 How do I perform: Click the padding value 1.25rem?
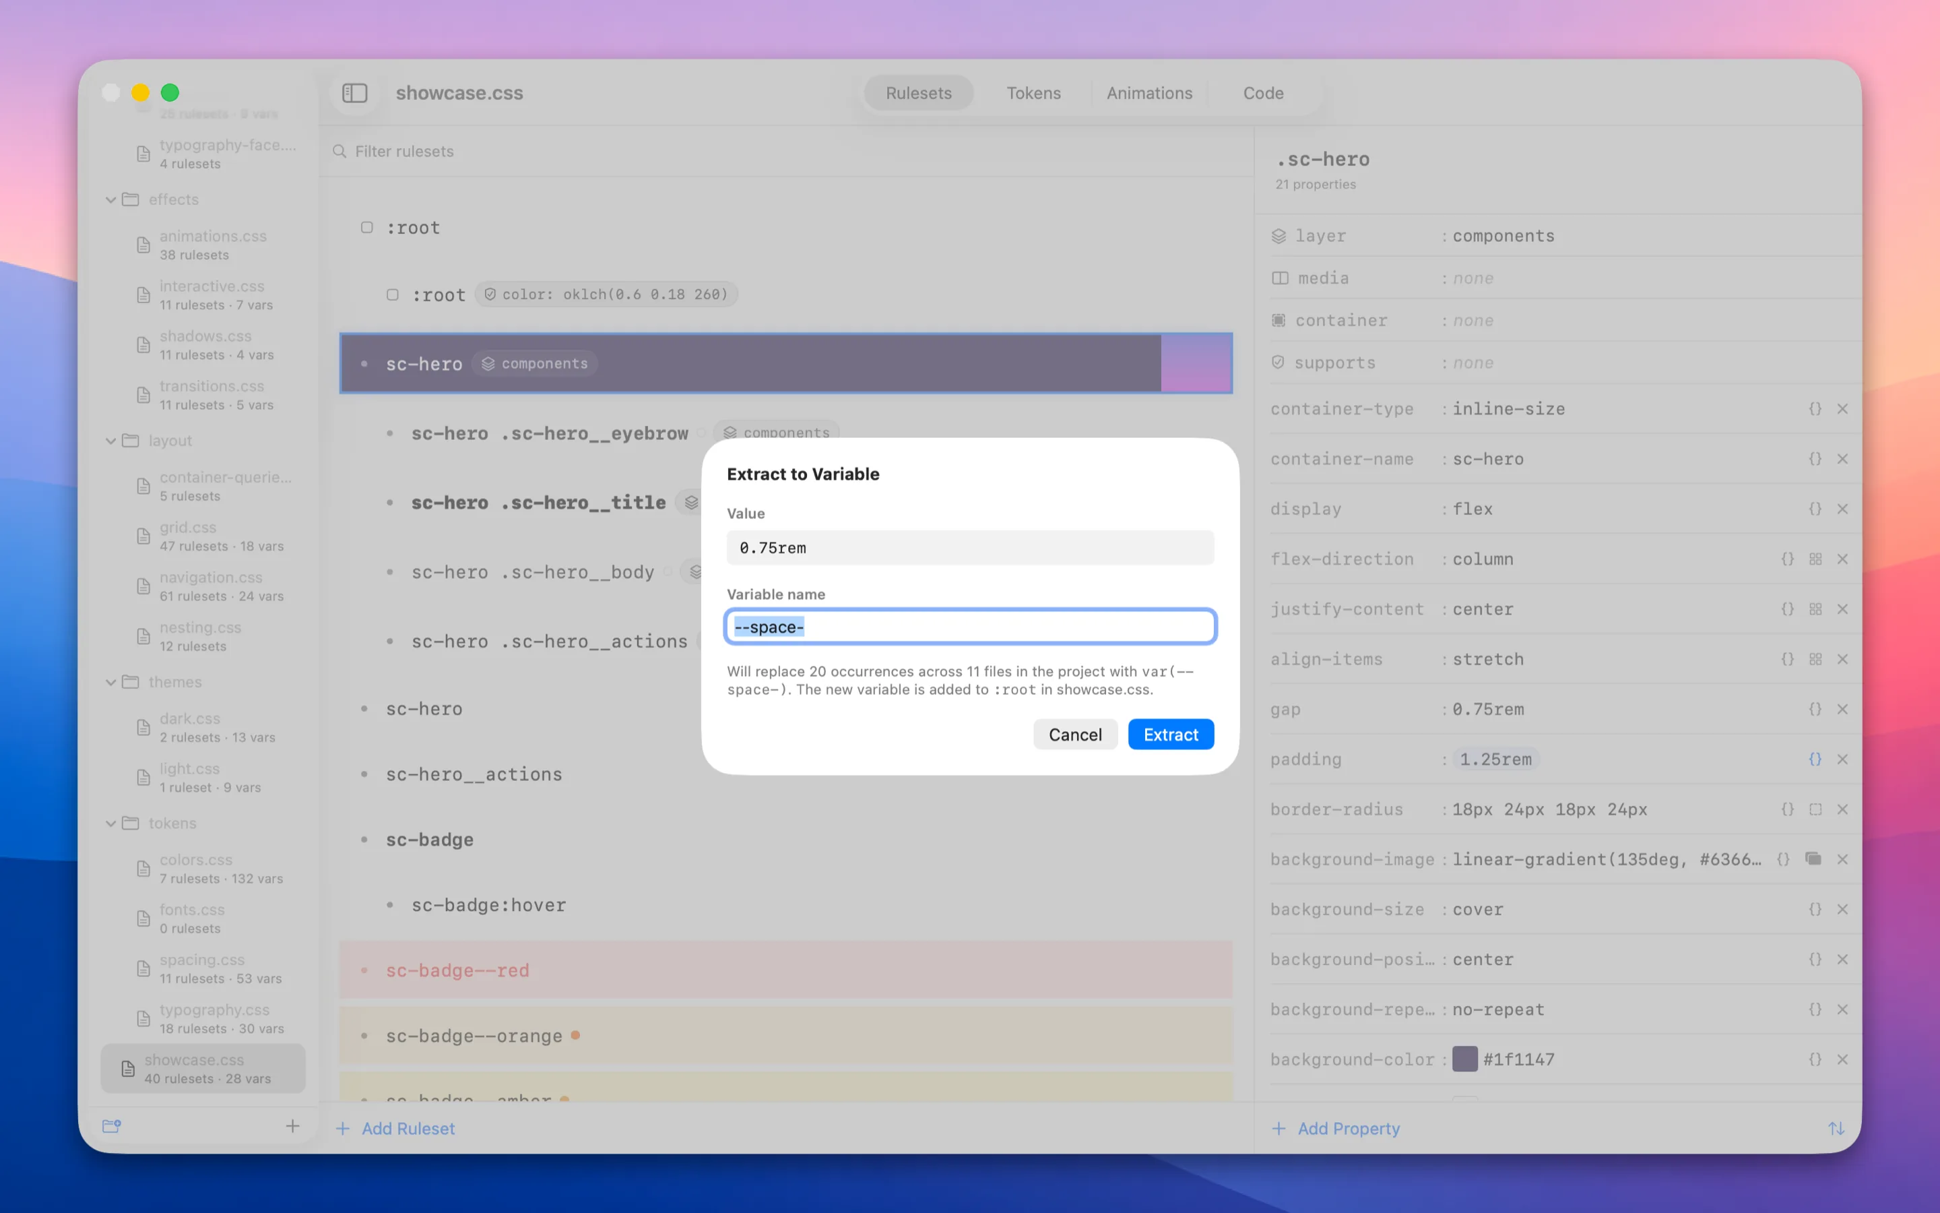point(1495,759)
